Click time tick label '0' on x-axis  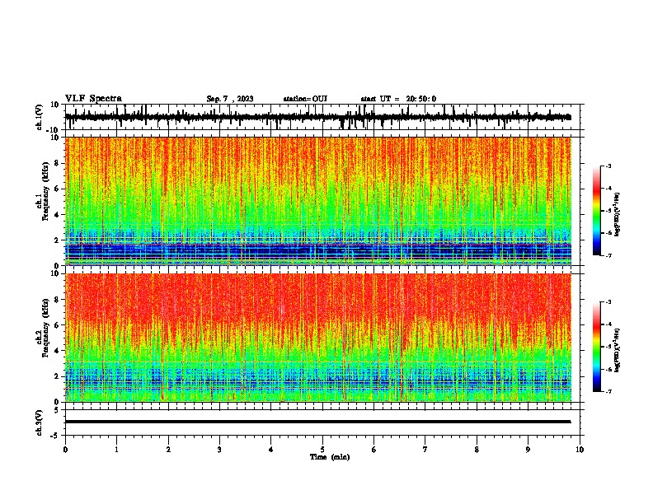pyautogui.click(x=65, y=450)
